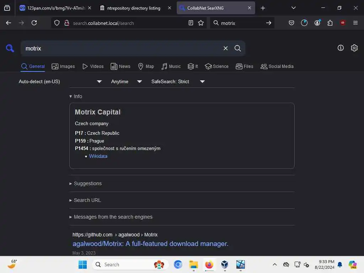
Task: Close the CollabNet SearXNG tab
Action: (x=249, y=8)
